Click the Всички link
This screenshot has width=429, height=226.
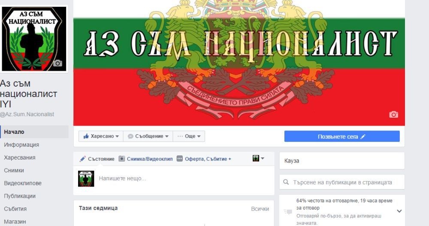(260, 209)
